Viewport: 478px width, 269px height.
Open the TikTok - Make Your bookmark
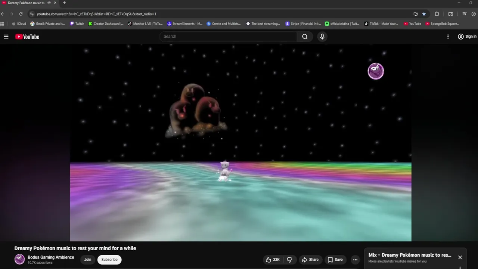tap(381, 24)
